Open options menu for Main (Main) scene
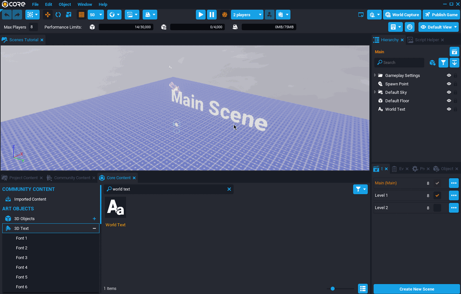The width and height of the screenshot is (461, 294). coord(453,183)
